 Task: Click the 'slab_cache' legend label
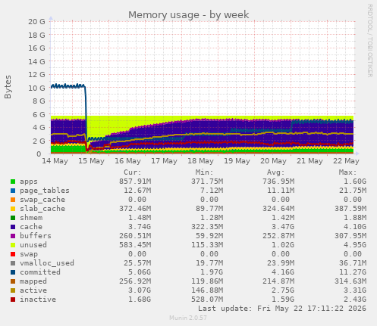(x=42, y=209)
